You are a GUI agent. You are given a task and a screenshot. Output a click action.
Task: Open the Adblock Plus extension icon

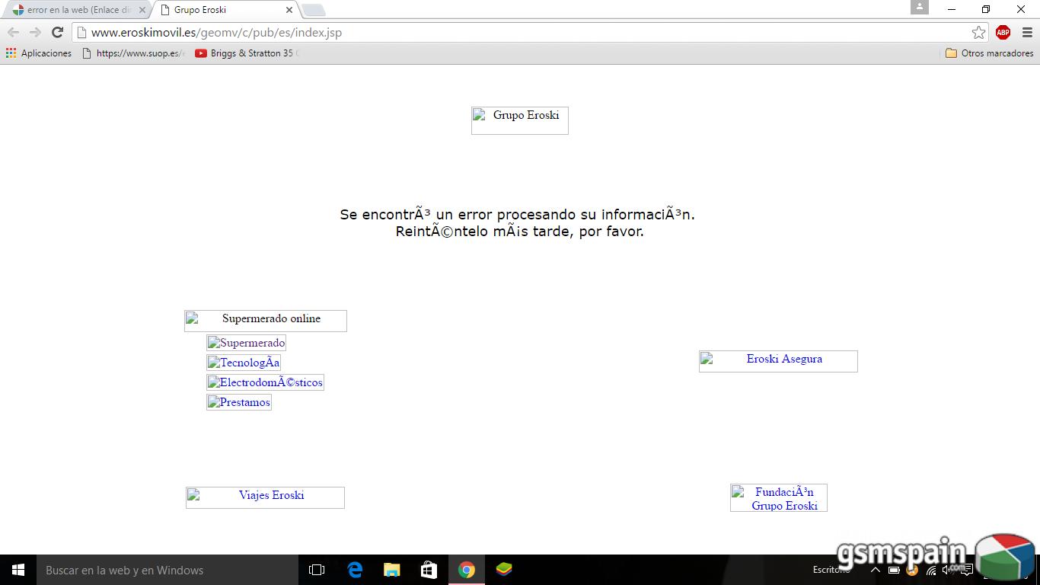pos(1003,32)
